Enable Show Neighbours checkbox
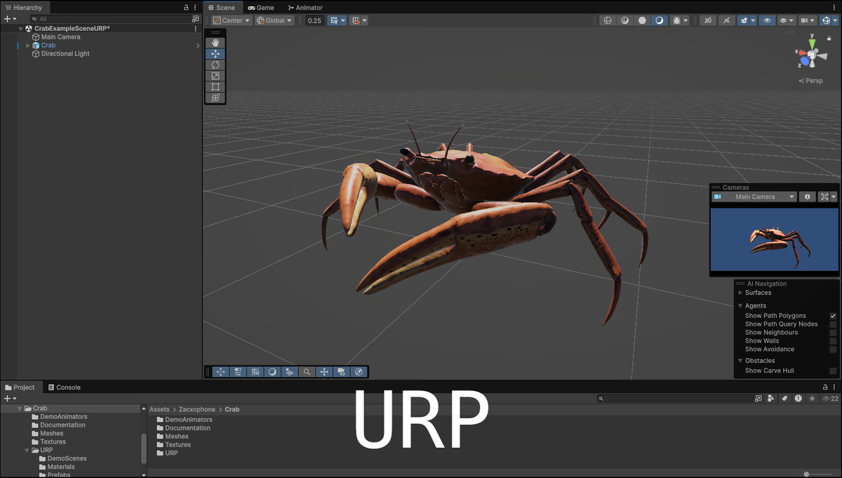The width and height of the screenshot is (842, 478). click(833, 333)
